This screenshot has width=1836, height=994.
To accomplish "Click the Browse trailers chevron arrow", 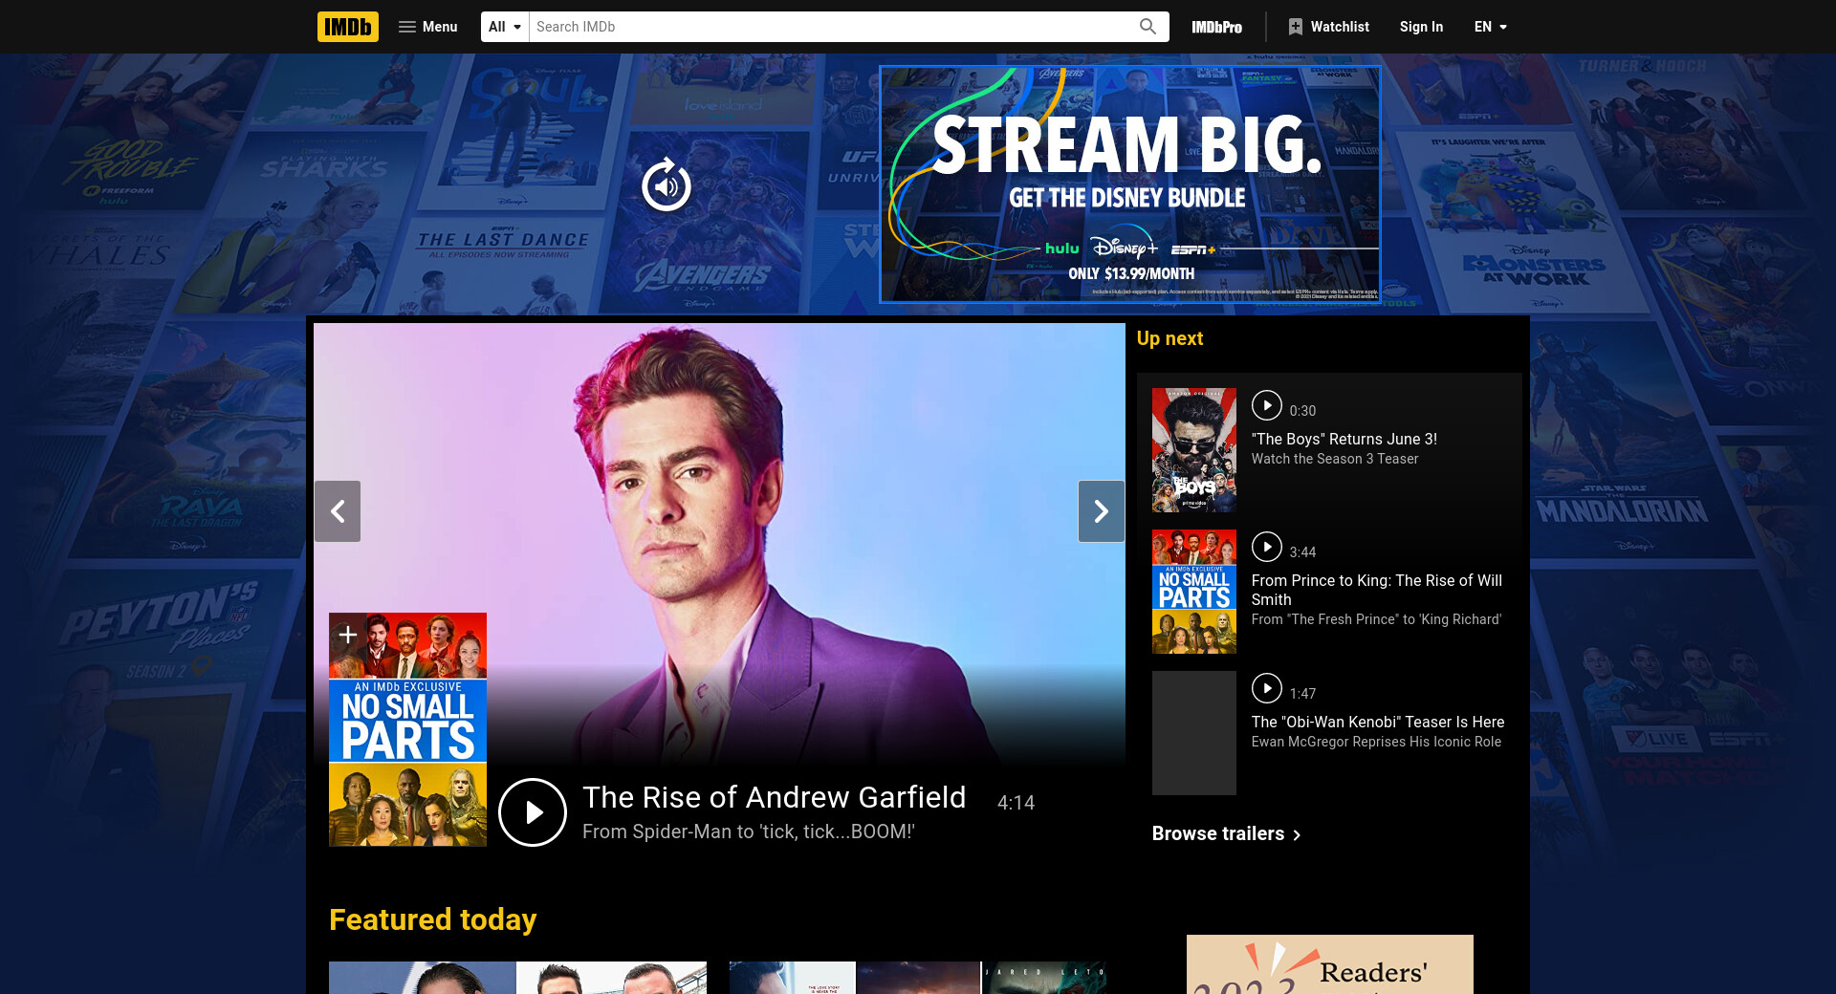I will (x=1297, y=835).
